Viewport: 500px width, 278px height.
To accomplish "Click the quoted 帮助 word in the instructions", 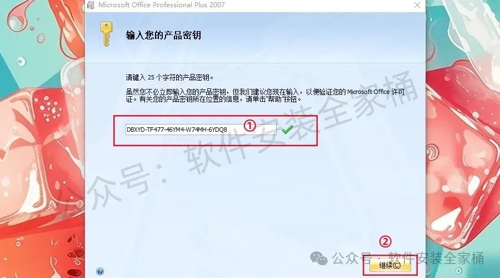I will 274,100.
